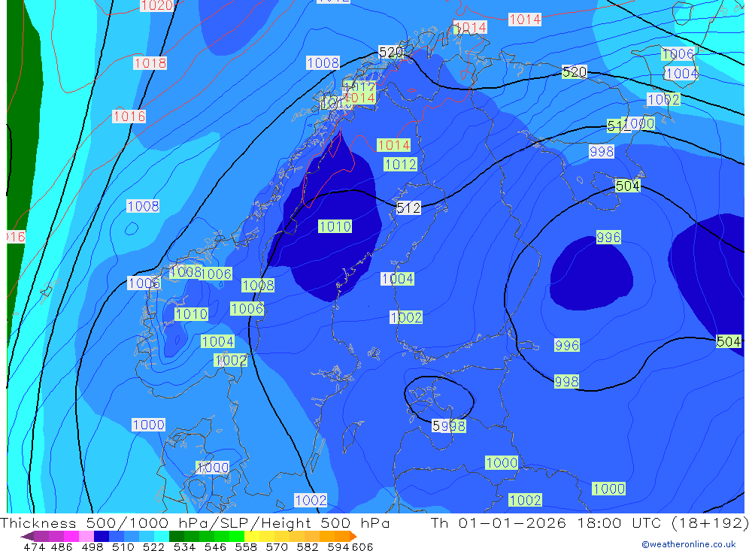Click the purple arrow at legend's start
752x551 pixels.
tap(27, 536)
